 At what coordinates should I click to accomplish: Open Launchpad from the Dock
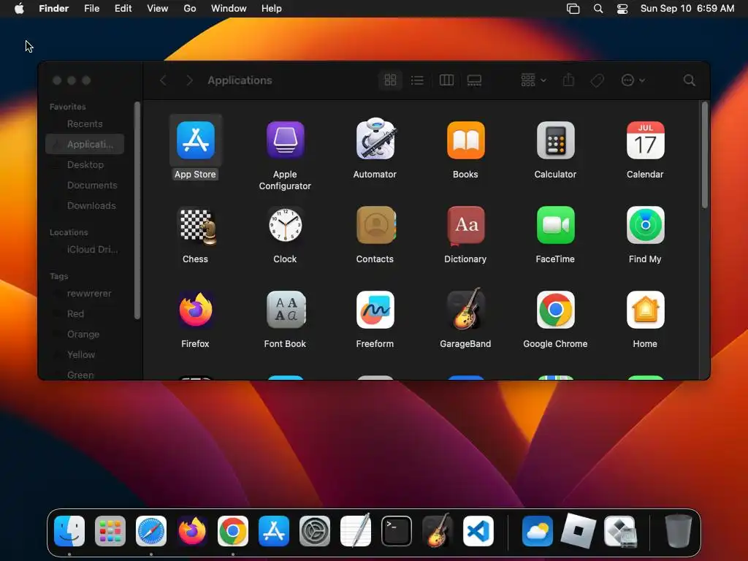tap(110, 531)
